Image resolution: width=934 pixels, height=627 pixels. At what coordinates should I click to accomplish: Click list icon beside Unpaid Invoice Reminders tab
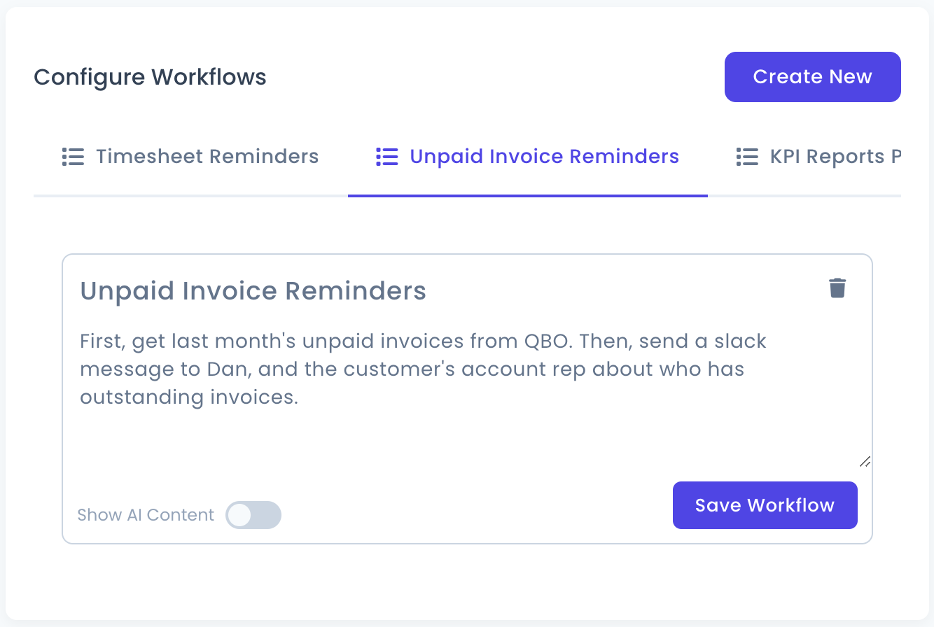[387, 157]
